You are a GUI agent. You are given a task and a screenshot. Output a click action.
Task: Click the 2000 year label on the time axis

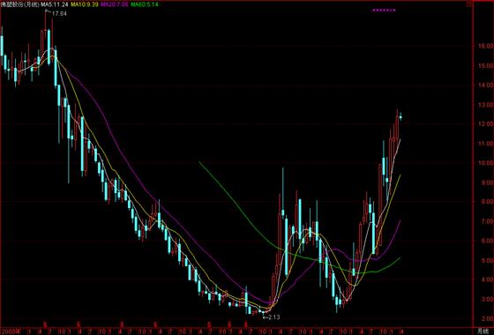[x=10, y=331]
